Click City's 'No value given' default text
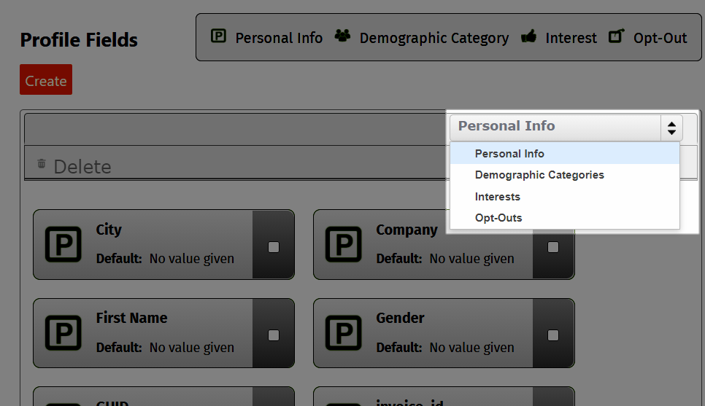This screenshot has width=705, height=406. (x=191, y=259)
